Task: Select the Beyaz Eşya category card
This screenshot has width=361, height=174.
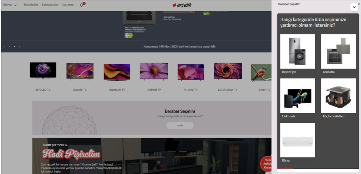Action: coord(298,54)
